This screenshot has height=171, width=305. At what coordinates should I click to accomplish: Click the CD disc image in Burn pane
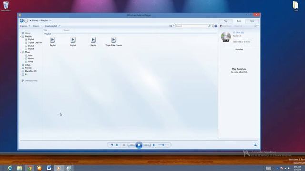[225, 37]
